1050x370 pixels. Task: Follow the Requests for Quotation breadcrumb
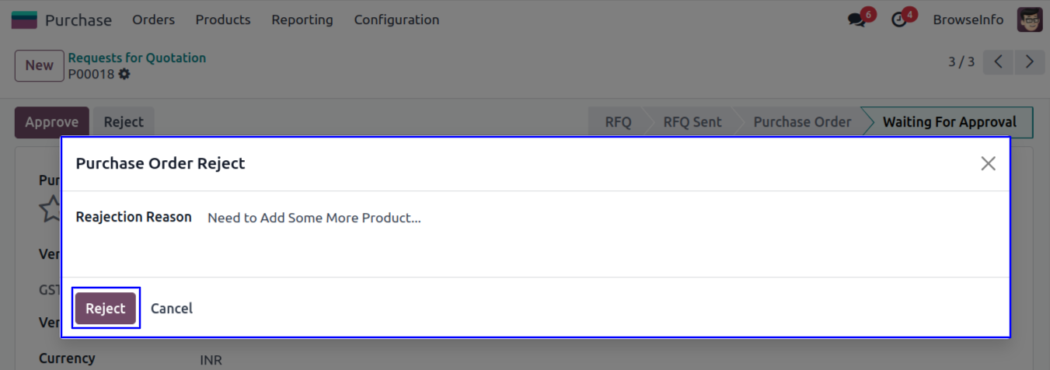137,58
